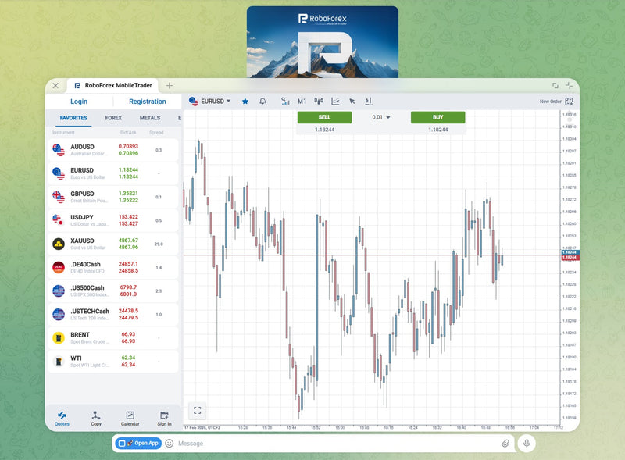Image resolution: width=625 pixels, height=460 pixels.
Task: Record a voice message with the microphone
Action: tap(527, 444)
